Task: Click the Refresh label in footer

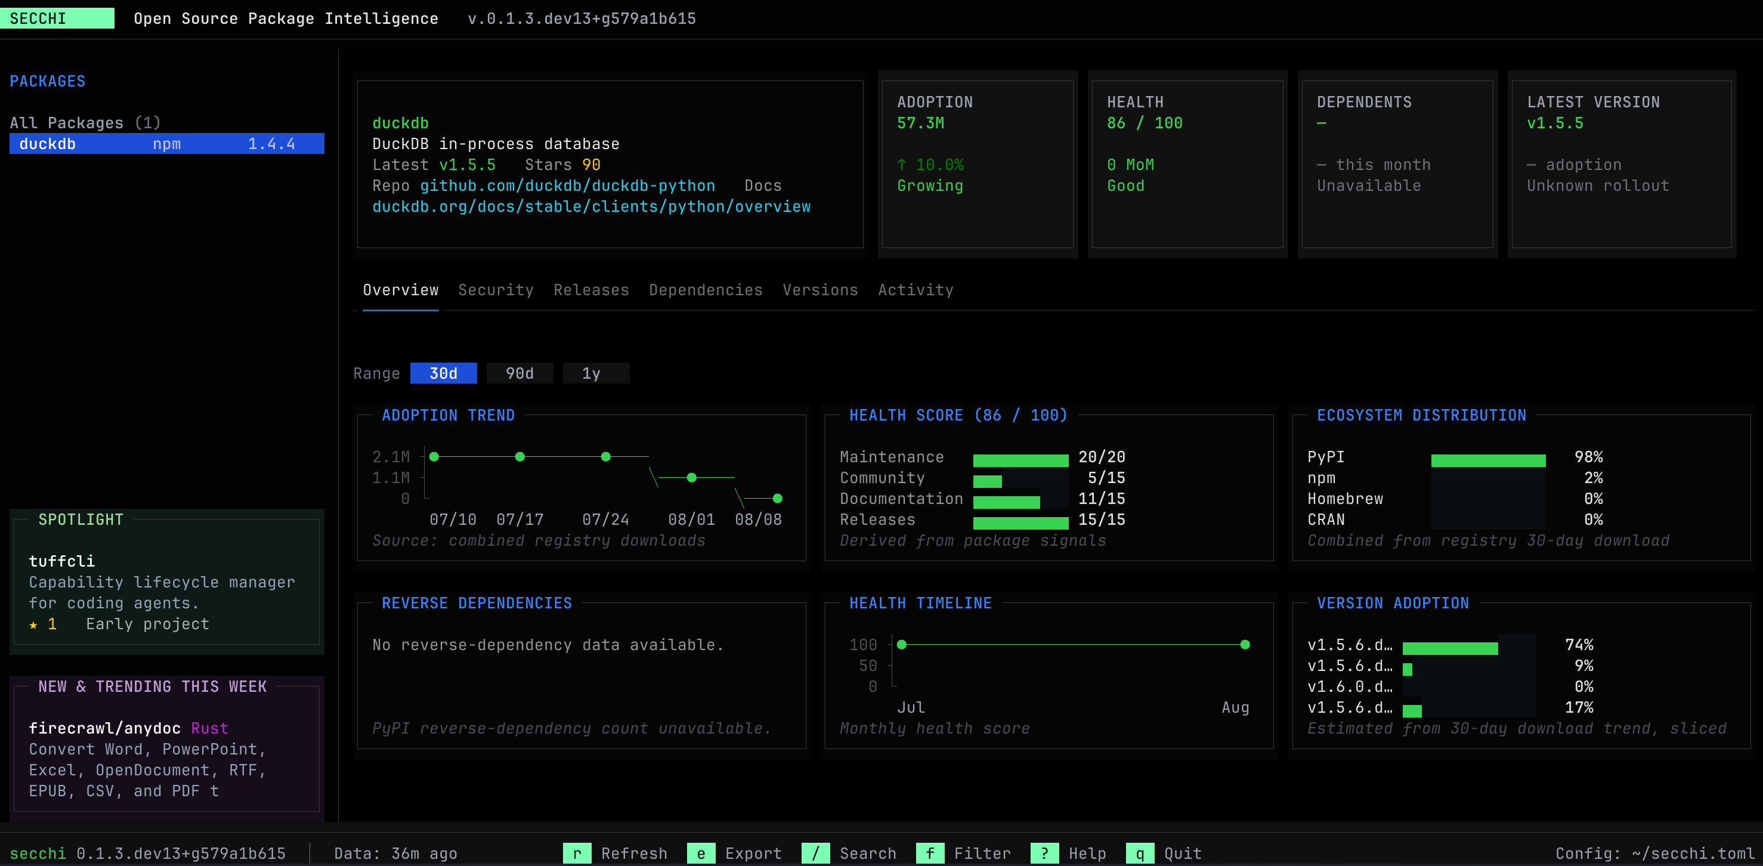Action: click(634, 853)
